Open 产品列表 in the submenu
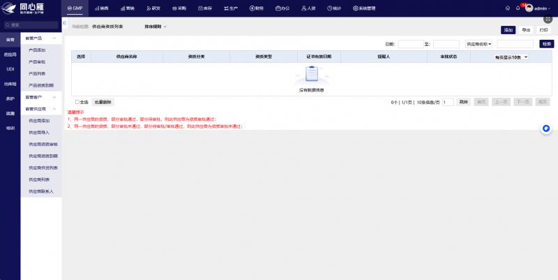The image size is (558, 280). [37, 74]
